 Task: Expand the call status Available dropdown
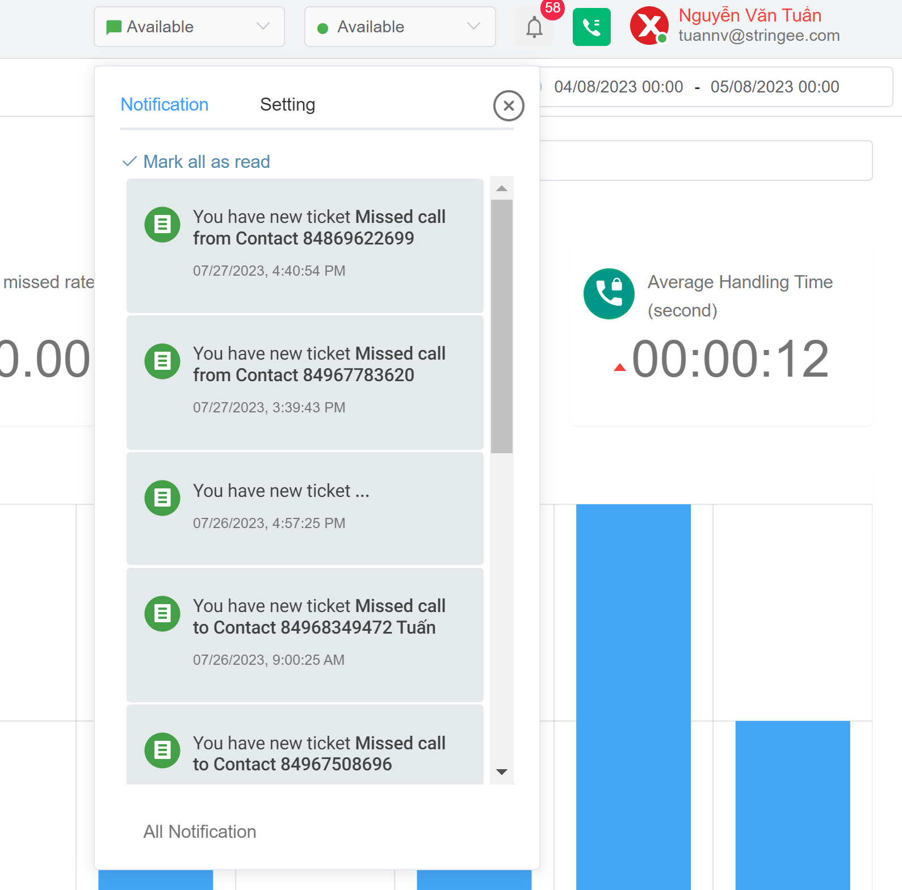(400, 27)
